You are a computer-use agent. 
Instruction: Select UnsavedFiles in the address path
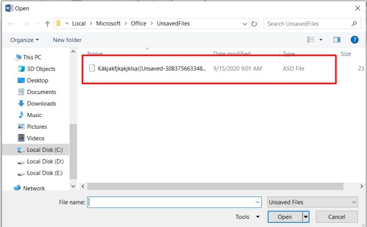(173, 24)
